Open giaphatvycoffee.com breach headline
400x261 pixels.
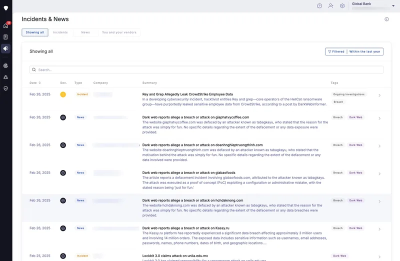[195, 117]
